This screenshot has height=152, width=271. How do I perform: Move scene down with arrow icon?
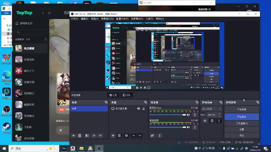pyautogui.click(x=100, y=136)
